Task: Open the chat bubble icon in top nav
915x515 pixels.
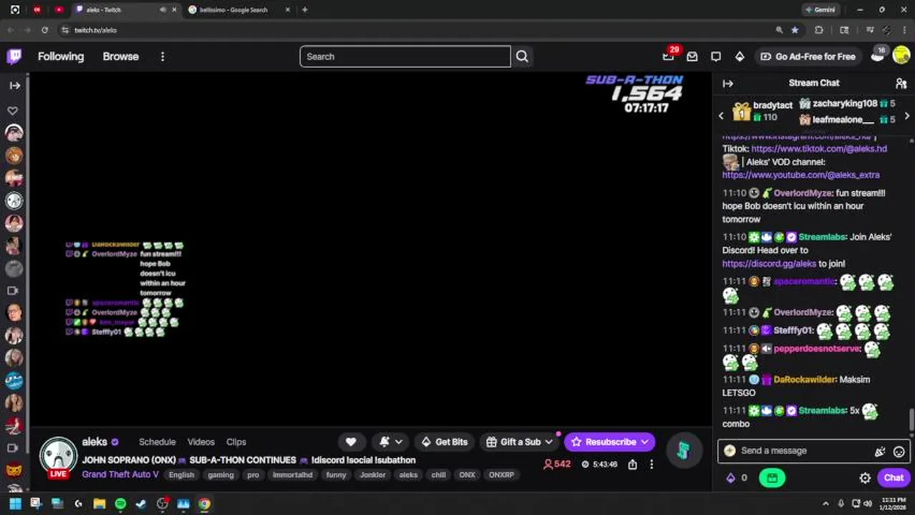Action: click(716, 57)
